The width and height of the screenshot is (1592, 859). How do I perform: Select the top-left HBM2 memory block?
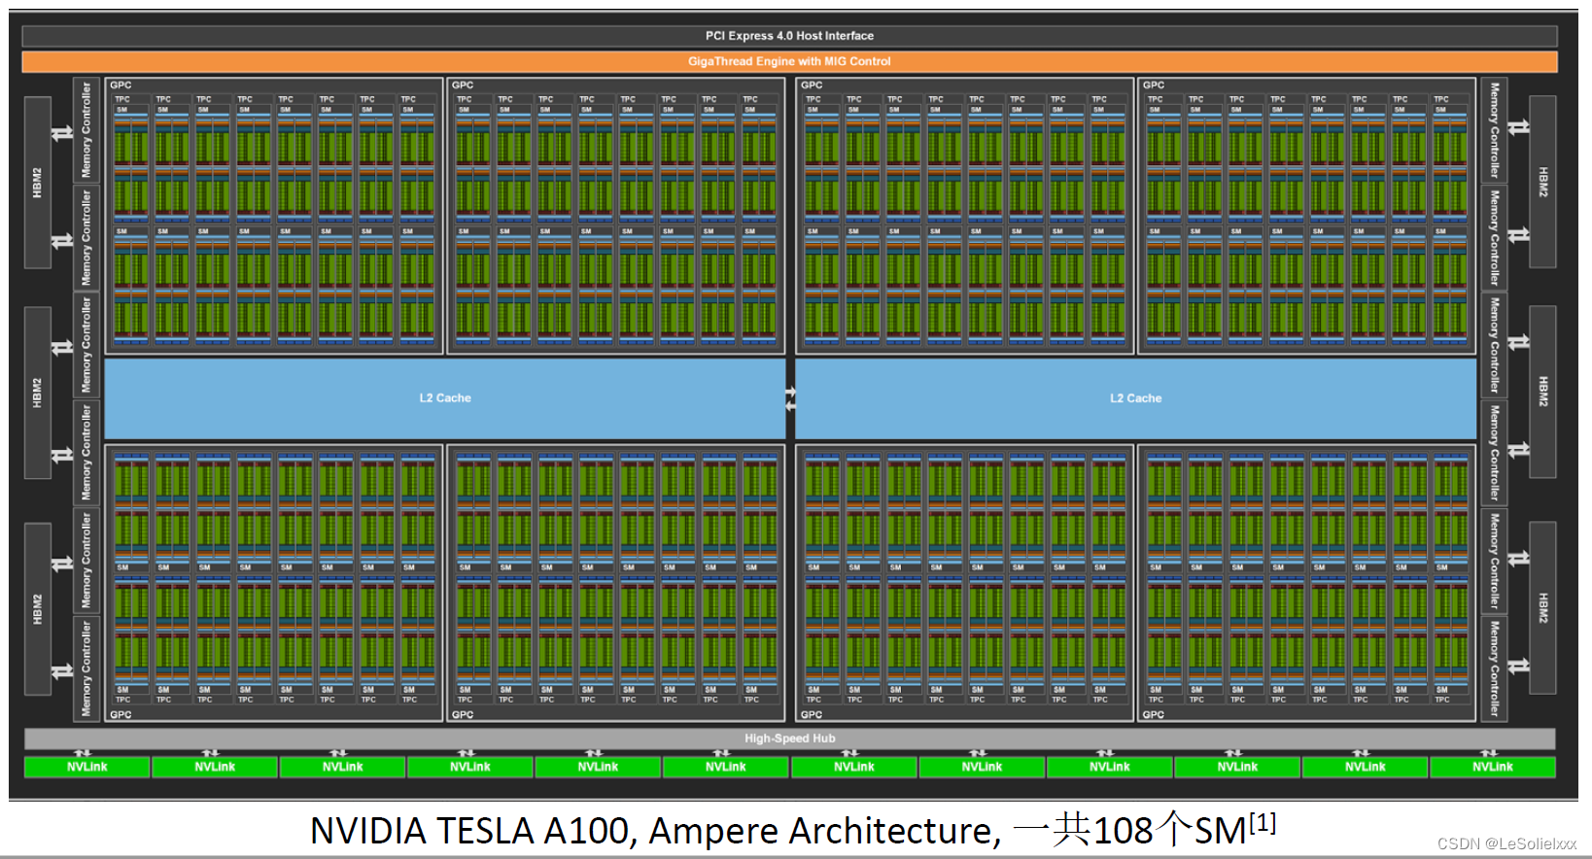[x=38, y=183]
